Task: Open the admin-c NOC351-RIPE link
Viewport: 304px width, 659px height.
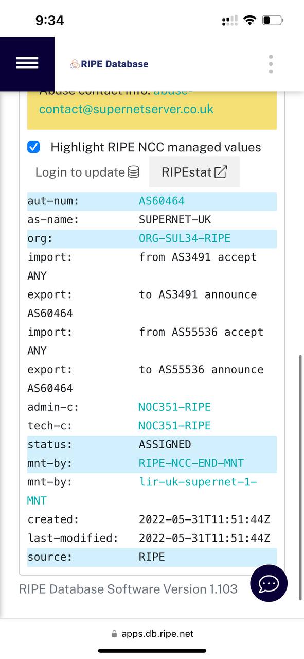Action: [x=174, y=407]
